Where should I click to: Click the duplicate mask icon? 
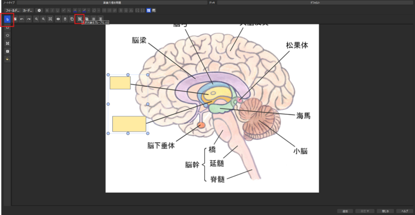pyautogui.click(x=72, y=19)
